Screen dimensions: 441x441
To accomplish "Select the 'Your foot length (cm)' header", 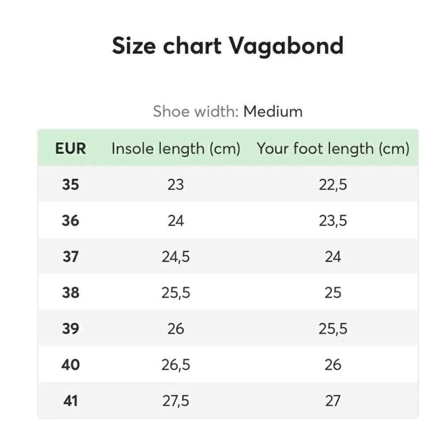I will pos(333,149).
